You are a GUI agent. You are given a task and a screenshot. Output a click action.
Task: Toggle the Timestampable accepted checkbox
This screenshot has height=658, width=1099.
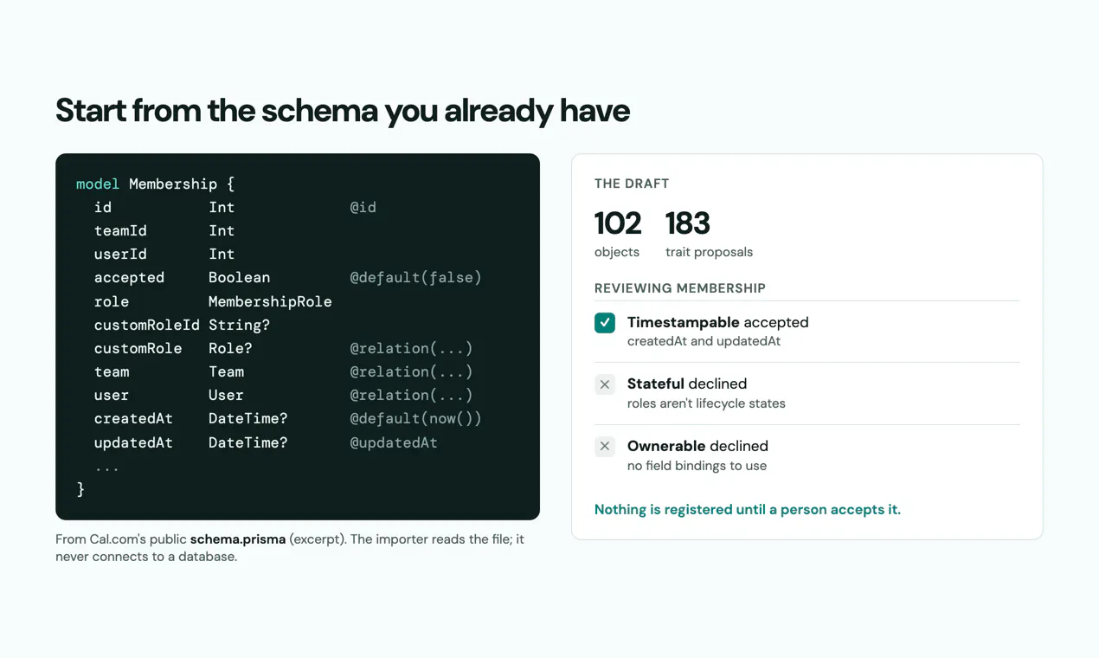pos(605,323)
